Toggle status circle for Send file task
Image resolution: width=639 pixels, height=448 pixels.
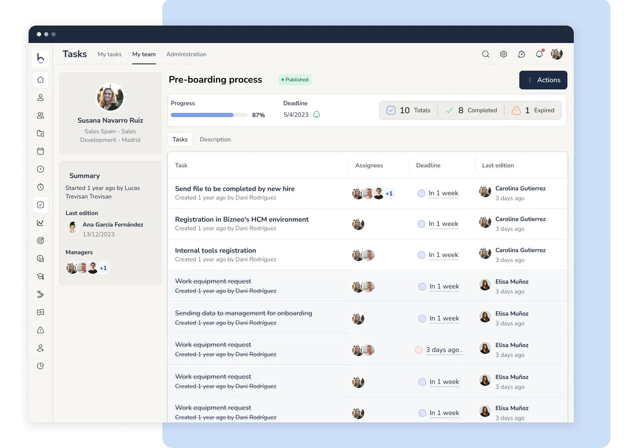[421, 193]
